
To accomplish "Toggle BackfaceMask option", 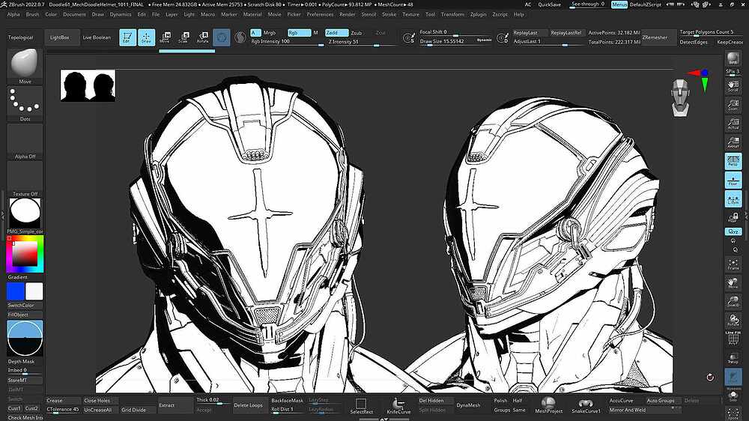I will point(287,401).
